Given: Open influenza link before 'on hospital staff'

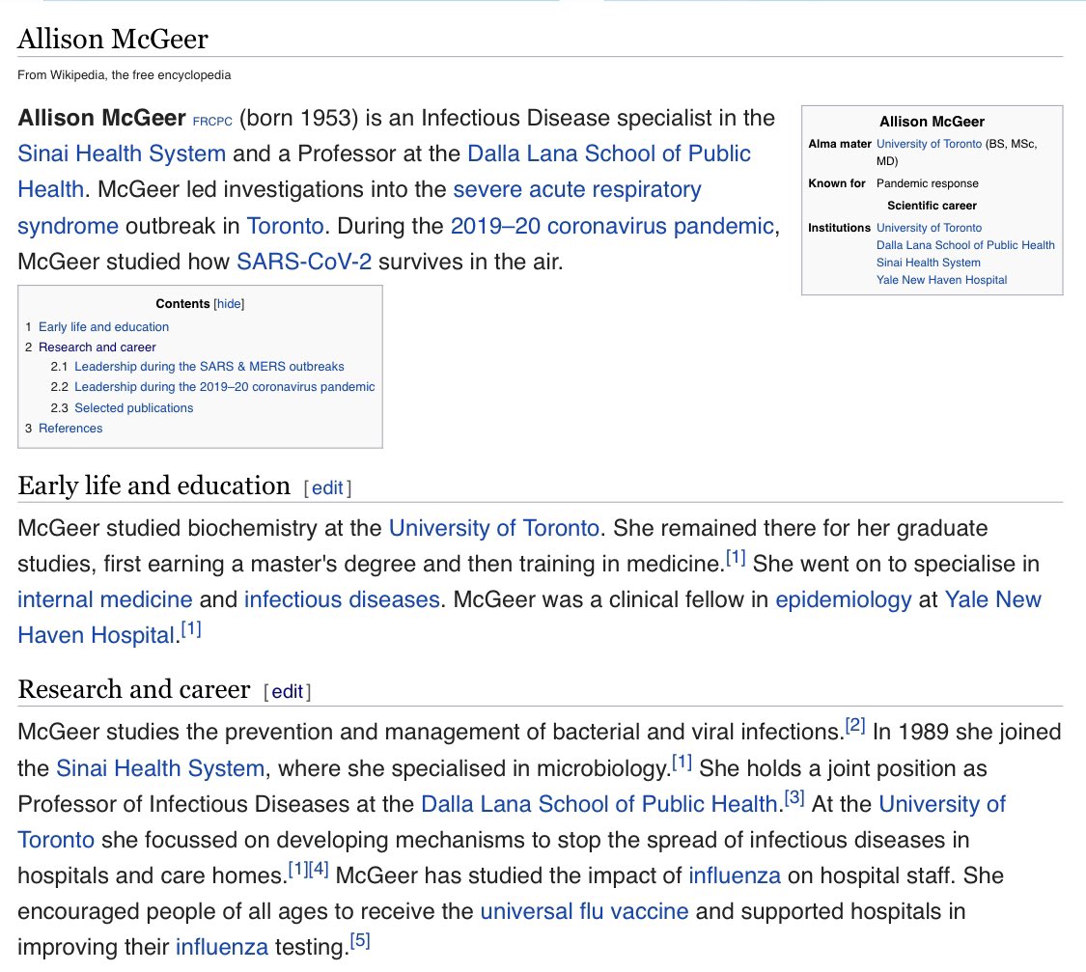Looking at the screenshot, I should (x=735, y=875).
